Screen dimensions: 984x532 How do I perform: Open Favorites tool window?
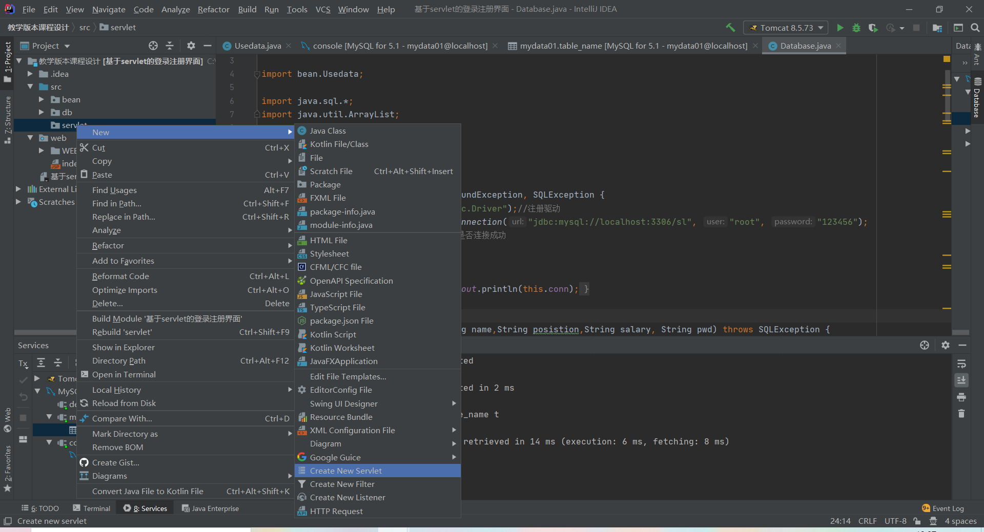(x=8, y=469)
